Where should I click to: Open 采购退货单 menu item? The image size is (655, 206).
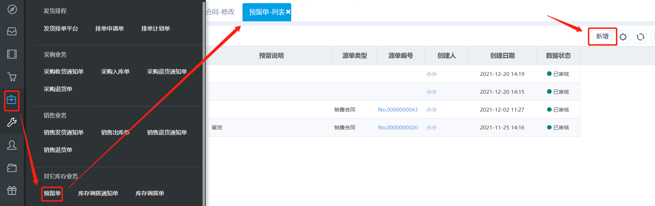(x=58, y=89)
